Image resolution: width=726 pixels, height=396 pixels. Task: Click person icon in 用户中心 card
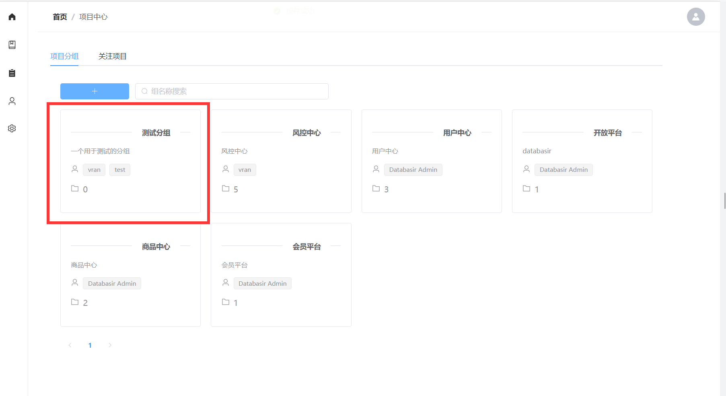pyautogui.click(x=376, y=169)
